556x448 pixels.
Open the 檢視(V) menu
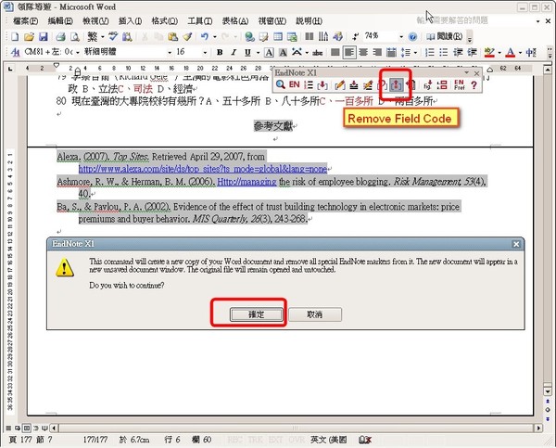click(95, 21)
